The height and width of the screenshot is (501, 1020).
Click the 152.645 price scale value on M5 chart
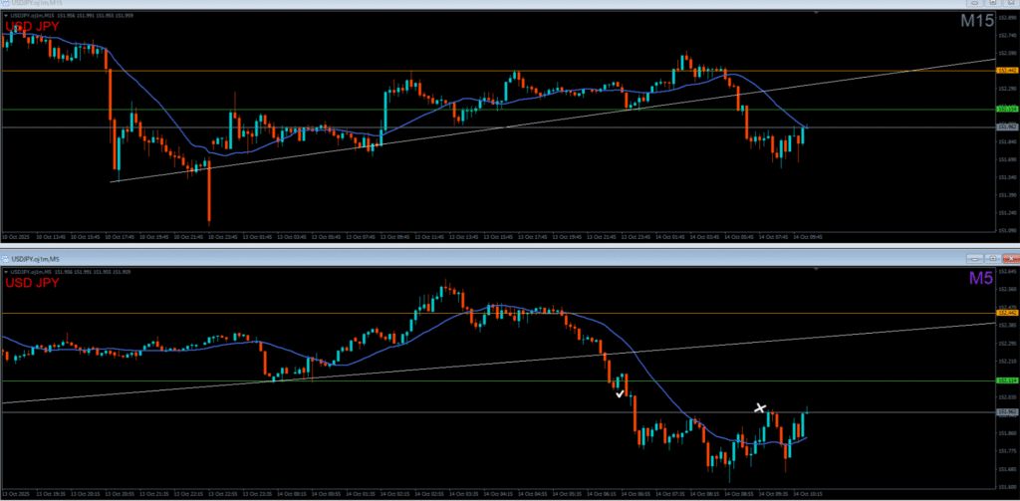(1007, 271)
